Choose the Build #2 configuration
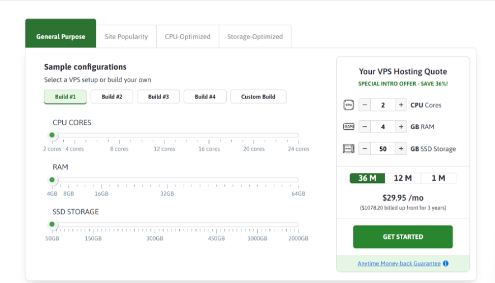This screenshot has width=495, height=283. tap(112, 97)
